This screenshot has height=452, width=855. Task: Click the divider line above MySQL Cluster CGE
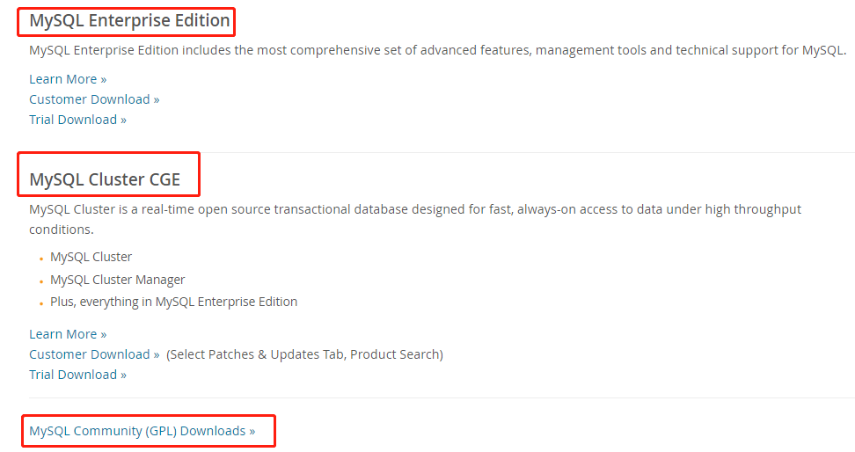click(x=528, y=152)
